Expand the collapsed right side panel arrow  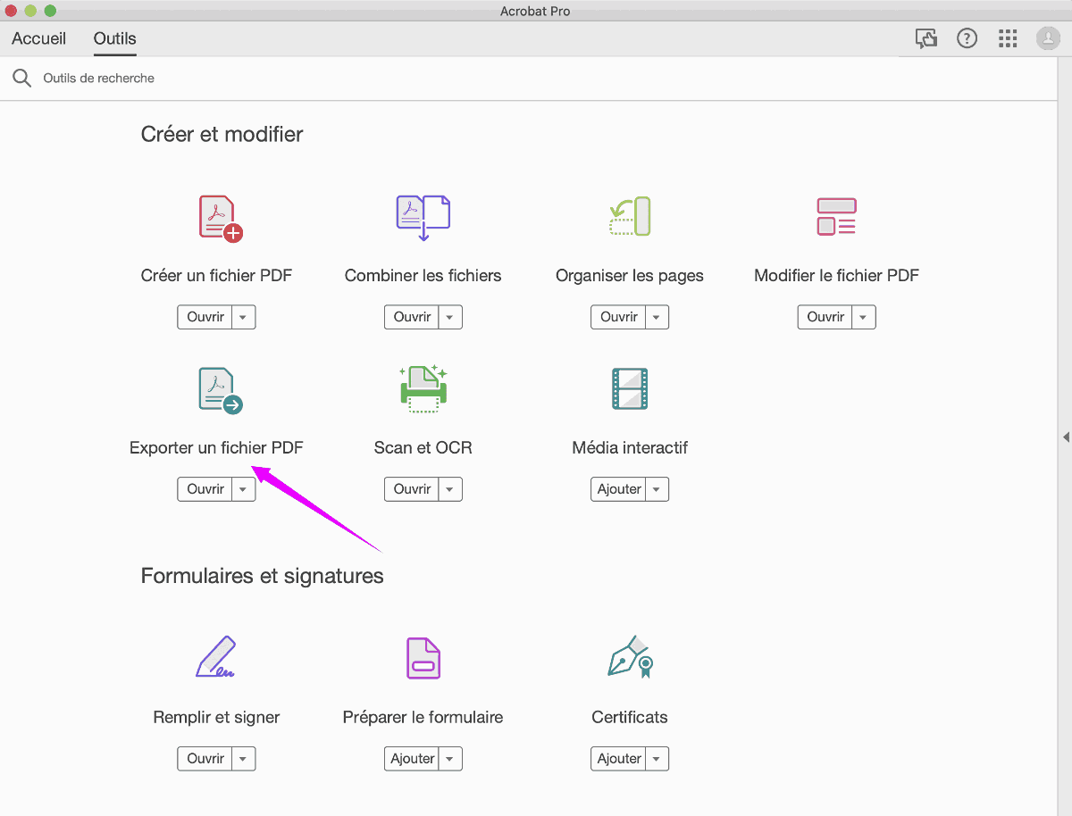pos(1066,437)
